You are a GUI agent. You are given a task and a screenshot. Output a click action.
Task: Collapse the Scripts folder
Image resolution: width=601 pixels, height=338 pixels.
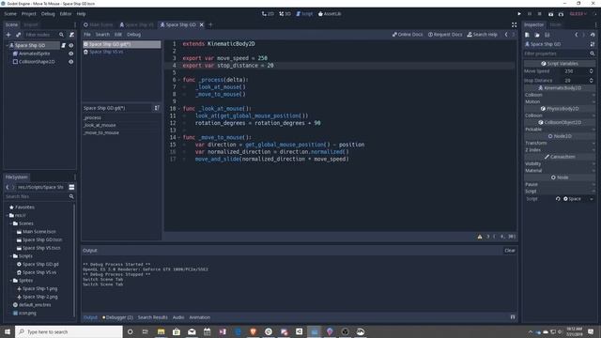[10, 256]
